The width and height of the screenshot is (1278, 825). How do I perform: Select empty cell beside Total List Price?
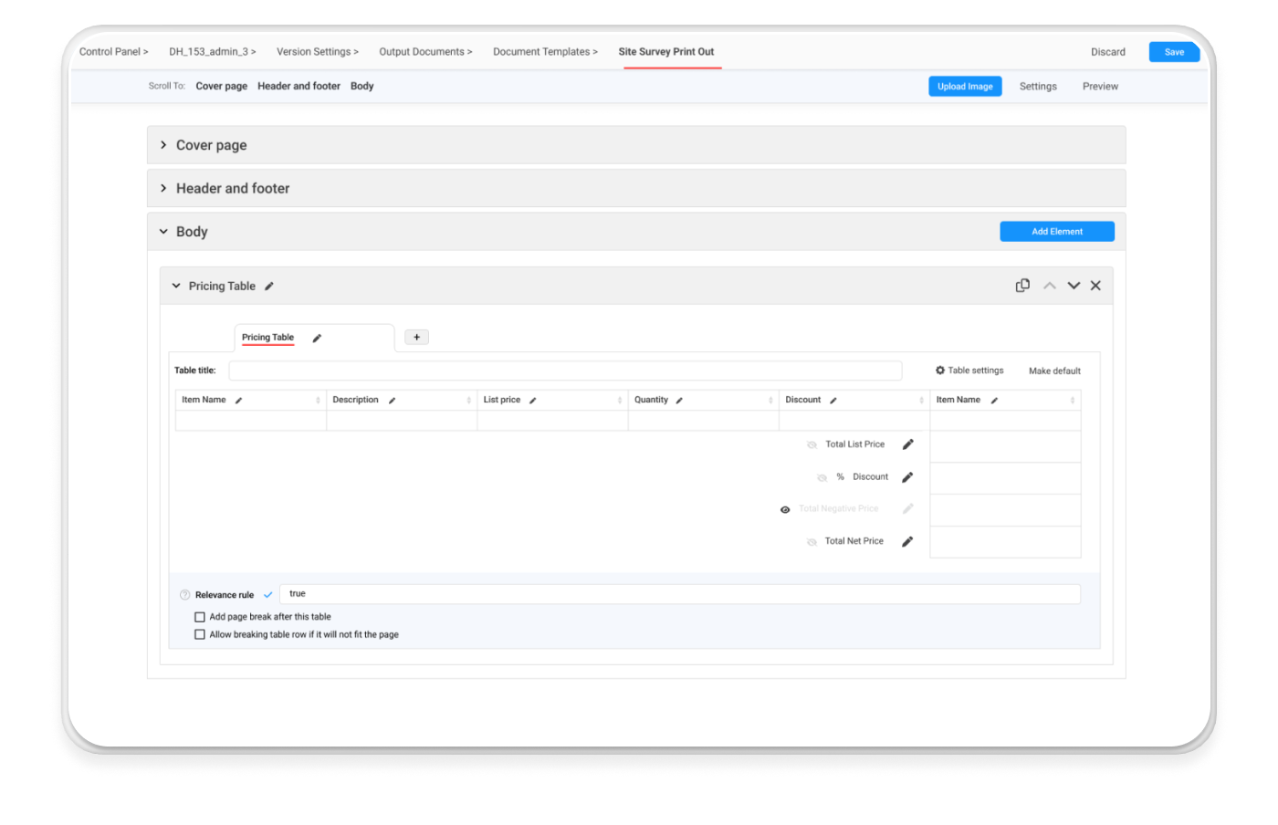click(x=1005, y=446)
